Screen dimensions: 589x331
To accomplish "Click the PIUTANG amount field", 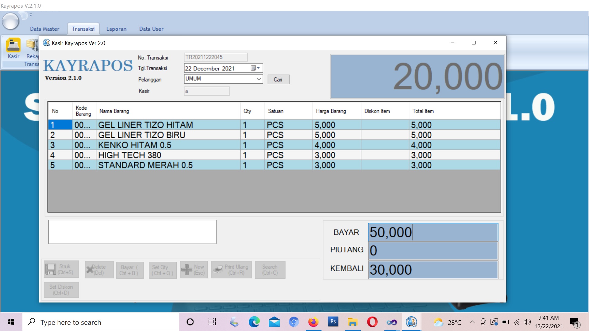I will 433,251.
